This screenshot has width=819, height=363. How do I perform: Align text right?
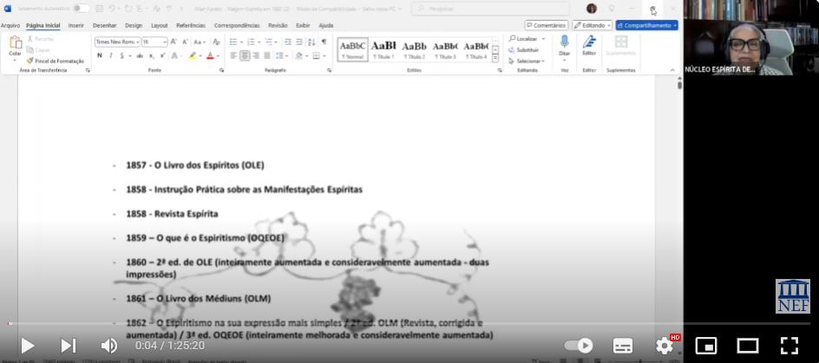pos(256,55)
